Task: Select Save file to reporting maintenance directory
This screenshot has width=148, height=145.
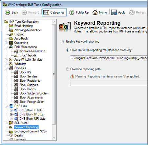Action: [68, 50]
